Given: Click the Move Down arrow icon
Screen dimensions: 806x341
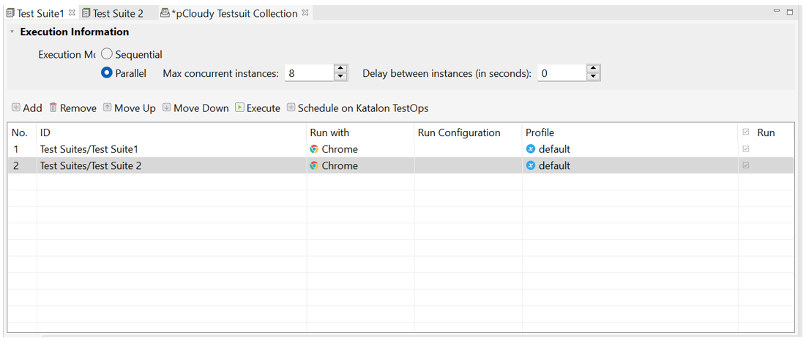Looking at the screenshot, I should click(x=166, y=108).
